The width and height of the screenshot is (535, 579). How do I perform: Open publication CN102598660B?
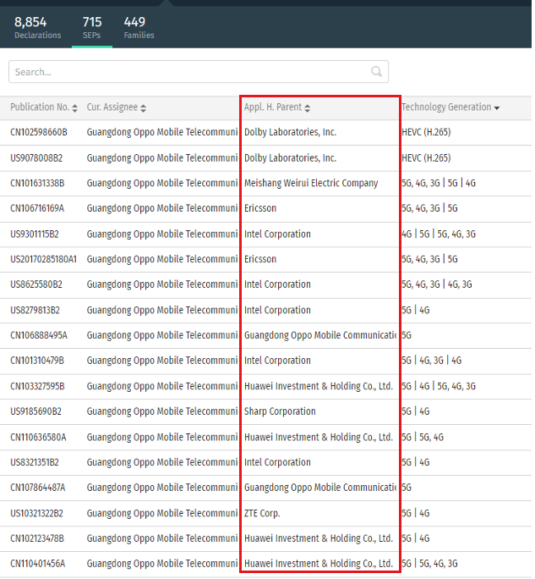pos(39,132)
